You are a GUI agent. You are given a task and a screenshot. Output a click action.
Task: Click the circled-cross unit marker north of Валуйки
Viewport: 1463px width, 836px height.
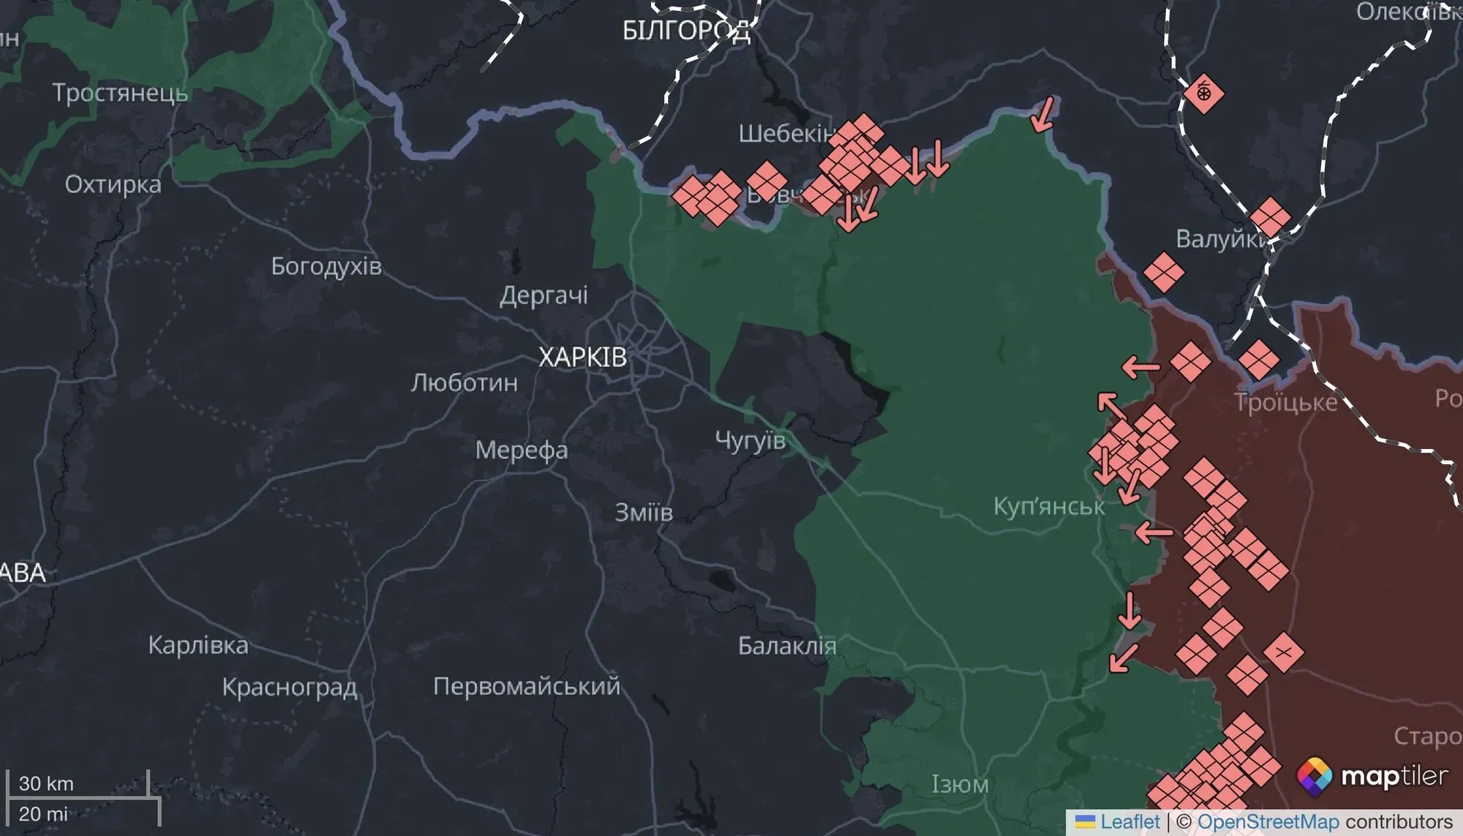pyautogui.click(x=1203, y=94)
